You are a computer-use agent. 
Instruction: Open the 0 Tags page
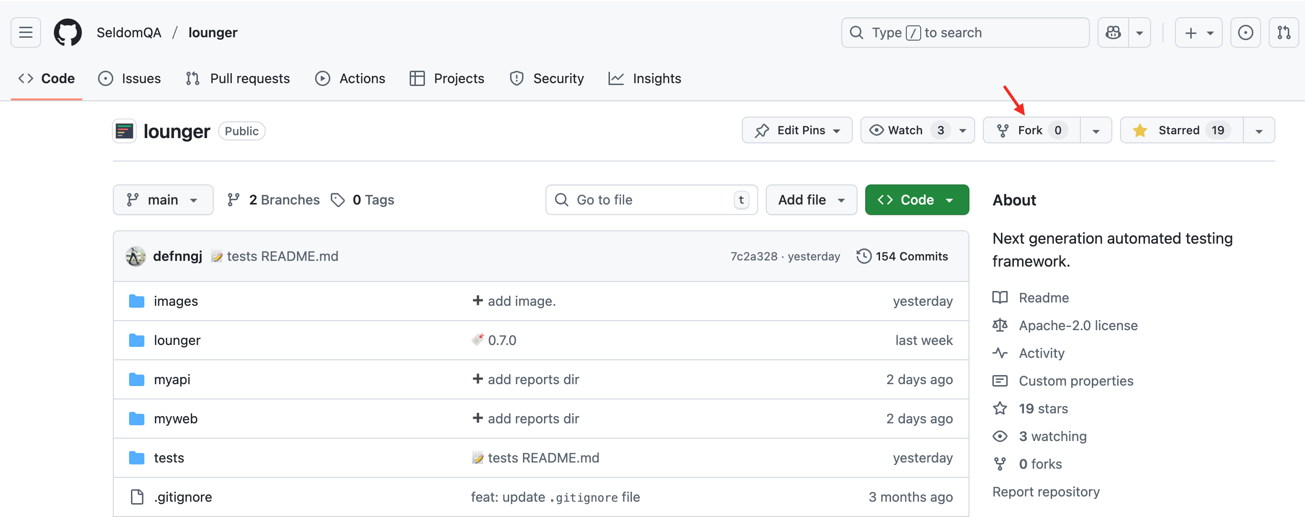tap(363, 200)
